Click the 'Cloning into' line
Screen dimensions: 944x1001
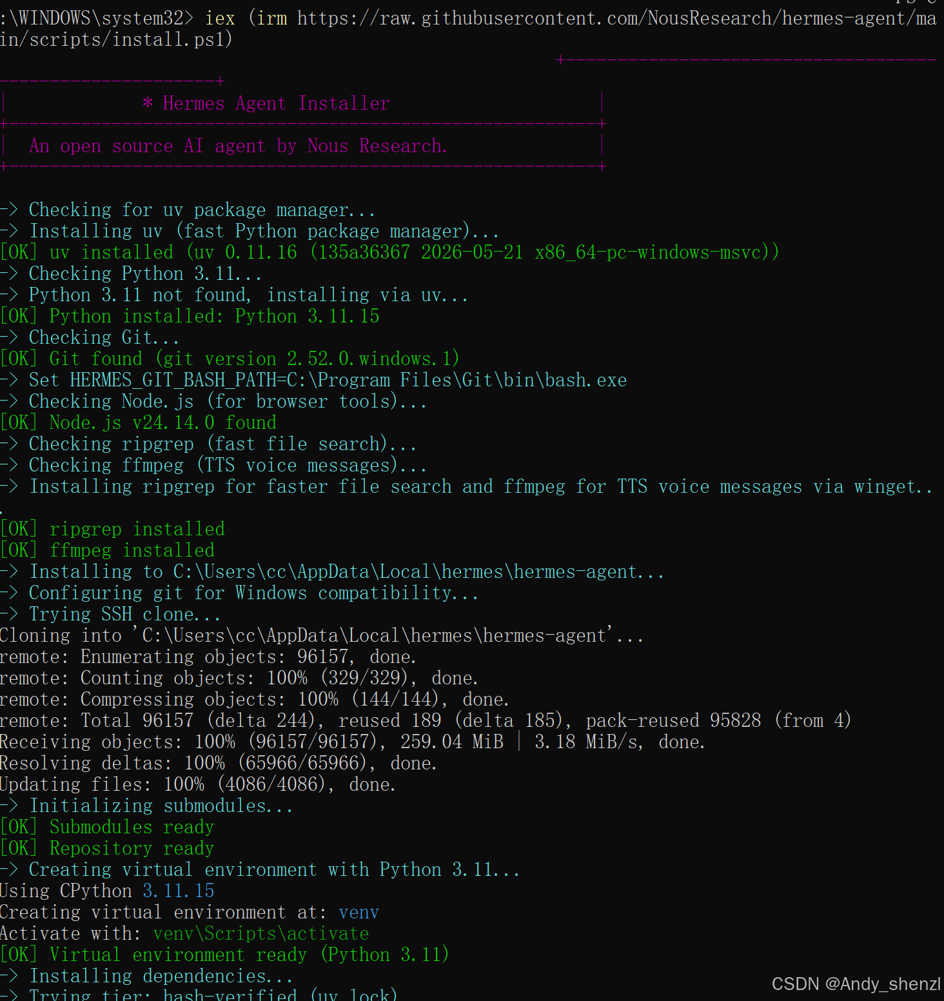click(322, 635)
